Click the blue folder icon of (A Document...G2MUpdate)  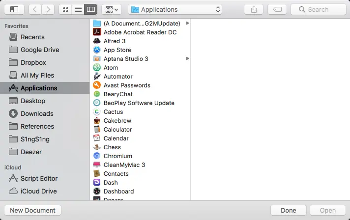click(97, 23)
